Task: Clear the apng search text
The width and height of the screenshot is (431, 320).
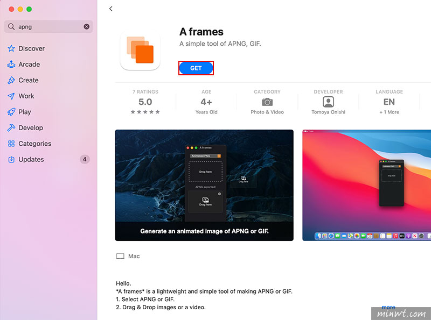Action: click(x=86, y=26)
